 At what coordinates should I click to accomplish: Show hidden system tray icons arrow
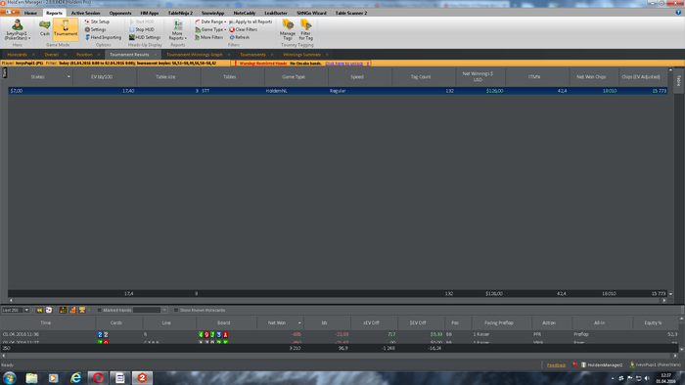(x=613, y=378)
